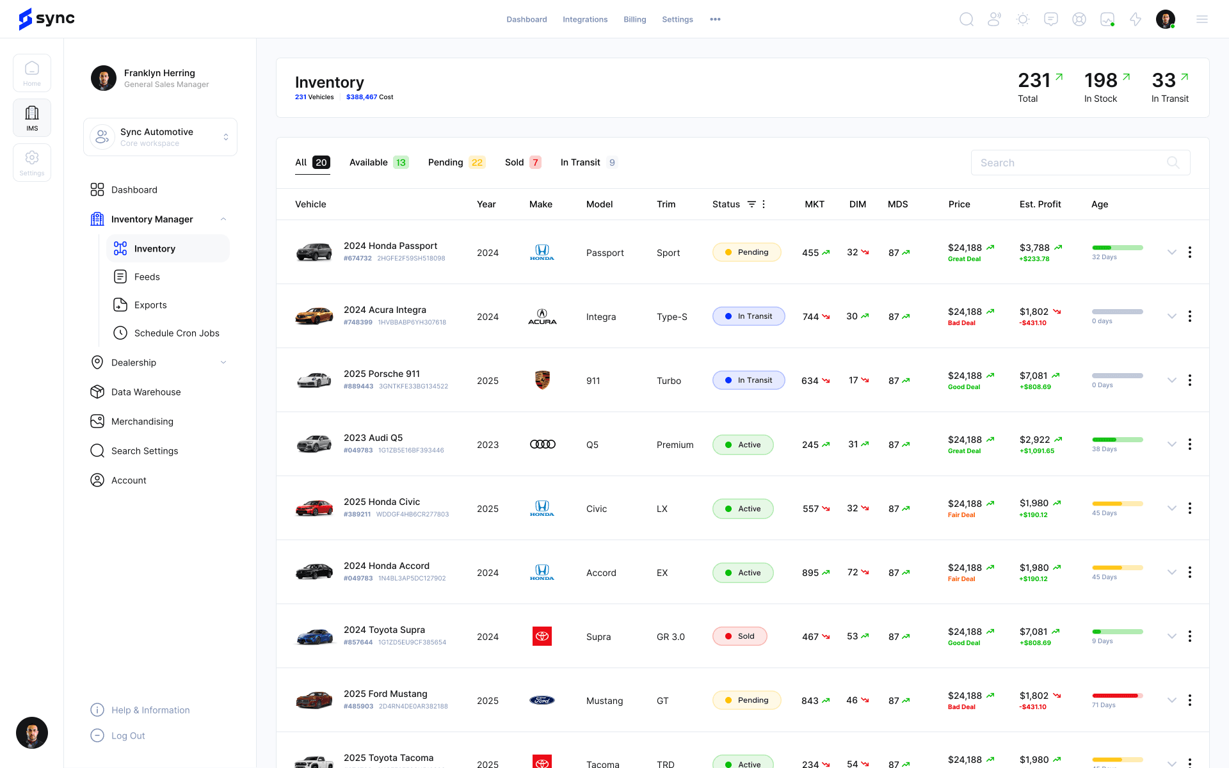Expand the 2025 Porsche 911 row

[x=1172, y=380]
